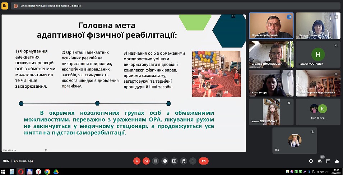Open the meeting details info icon

pyautogui.click(x=311, y=161)
